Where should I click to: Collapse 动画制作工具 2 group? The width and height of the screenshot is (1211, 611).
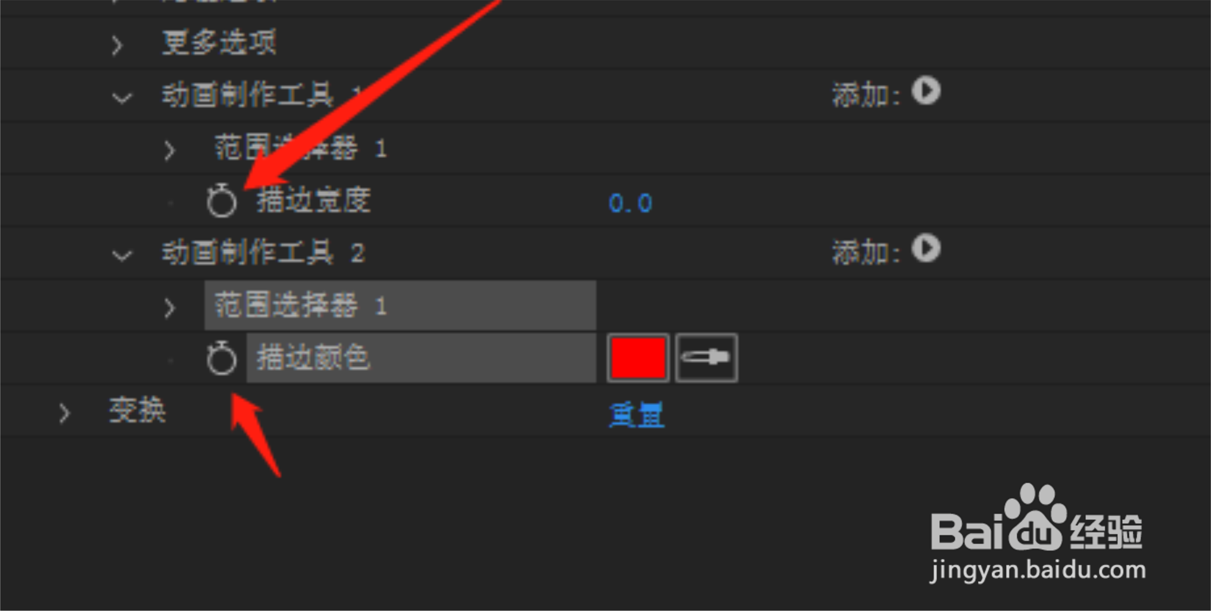[x=122, y=255]
